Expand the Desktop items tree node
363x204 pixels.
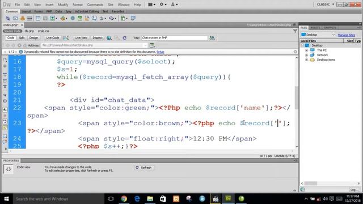(306, 60)
